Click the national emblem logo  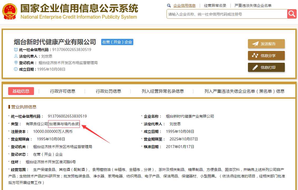(x=10, y=11)
